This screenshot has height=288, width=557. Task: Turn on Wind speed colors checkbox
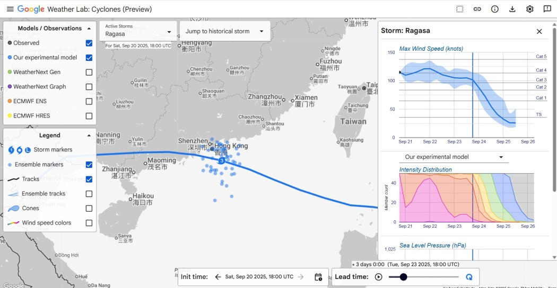[89, 223]
